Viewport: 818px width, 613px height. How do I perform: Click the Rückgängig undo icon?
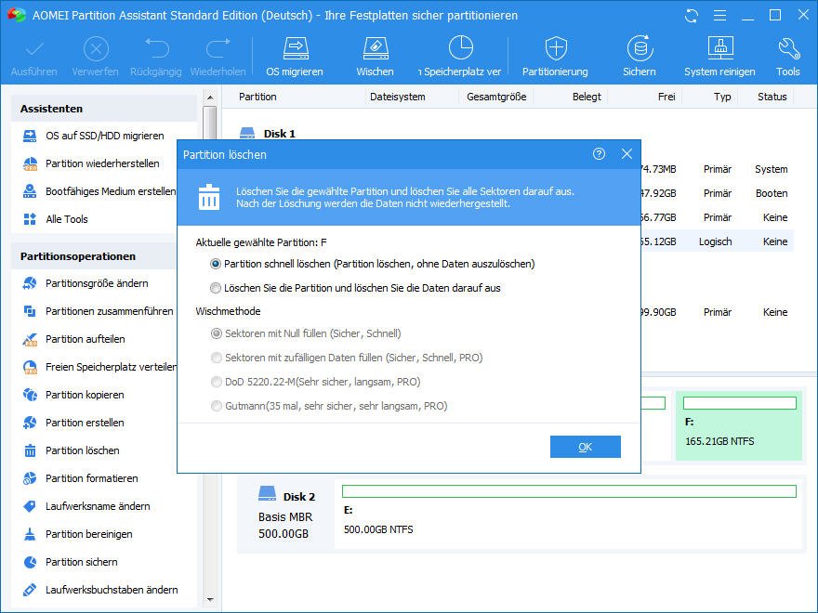pos(156,49)
